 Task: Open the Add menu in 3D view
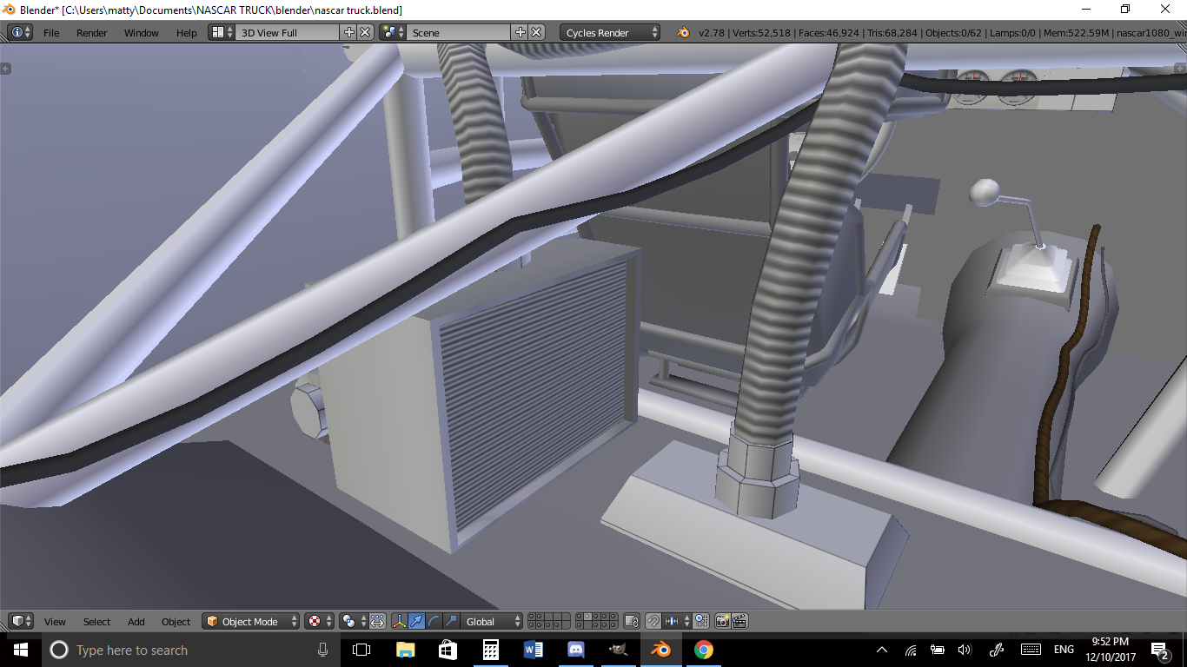[136, 622]
